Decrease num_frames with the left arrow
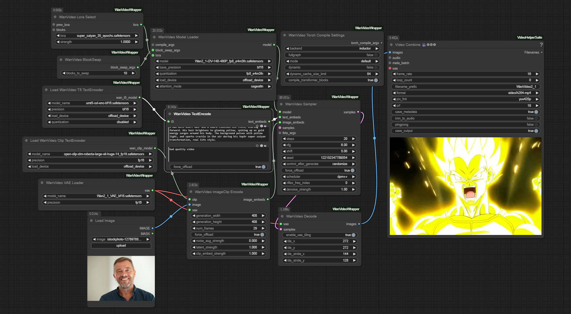571x314 pixels. tap(194, 228)
